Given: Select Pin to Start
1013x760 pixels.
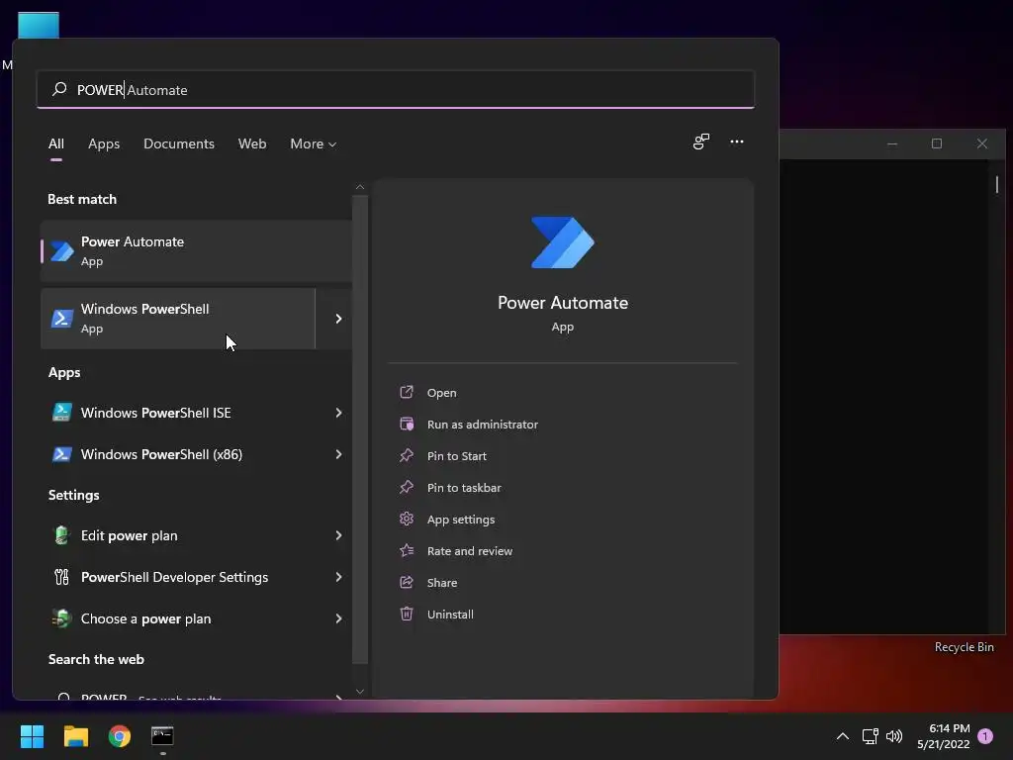Looking at the screenshot, I should point(457,455).
